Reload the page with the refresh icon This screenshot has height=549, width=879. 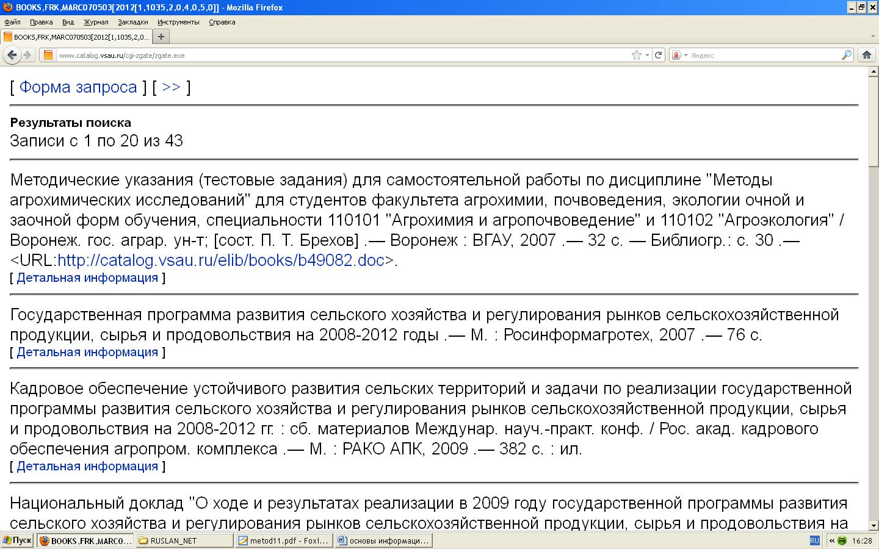click(659, 55)
